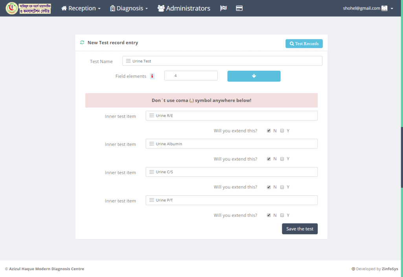Click the Urine C/S inner test item field

pyautogui.click(x=236, y=172)
